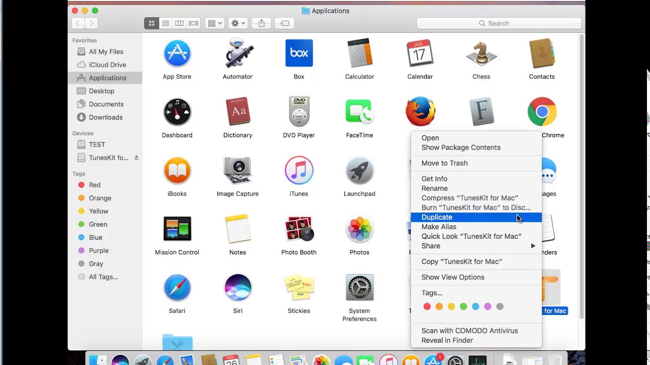
Task: Choose Show Package Contents menu item
Action: pyautogui.click(x=476, y=148)
